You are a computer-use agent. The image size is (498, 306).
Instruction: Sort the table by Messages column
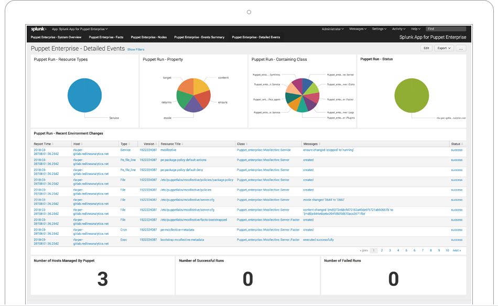311,144
